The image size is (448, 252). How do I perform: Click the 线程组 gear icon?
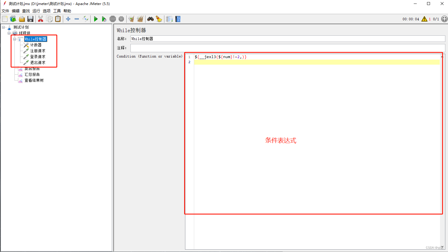tap(15, 33)
